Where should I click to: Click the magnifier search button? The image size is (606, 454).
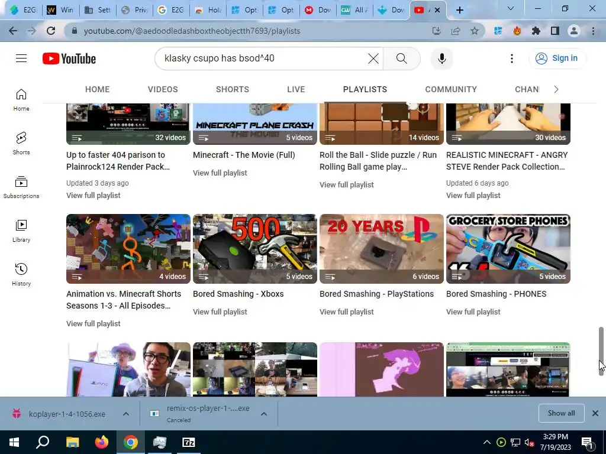(x=402, y=59)
